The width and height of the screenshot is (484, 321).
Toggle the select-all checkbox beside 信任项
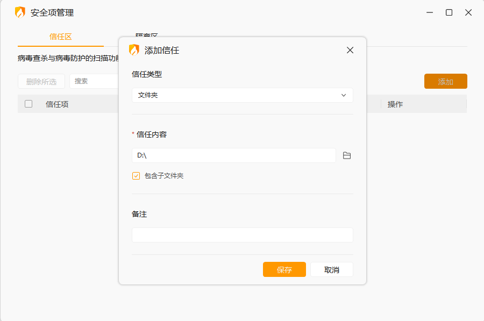pyautogui.click(x=29, y=104)
